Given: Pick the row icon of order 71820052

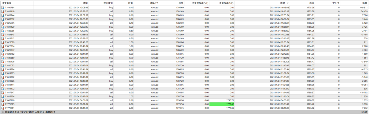Looking at the screenshot, I should click(x=3, y=65).
